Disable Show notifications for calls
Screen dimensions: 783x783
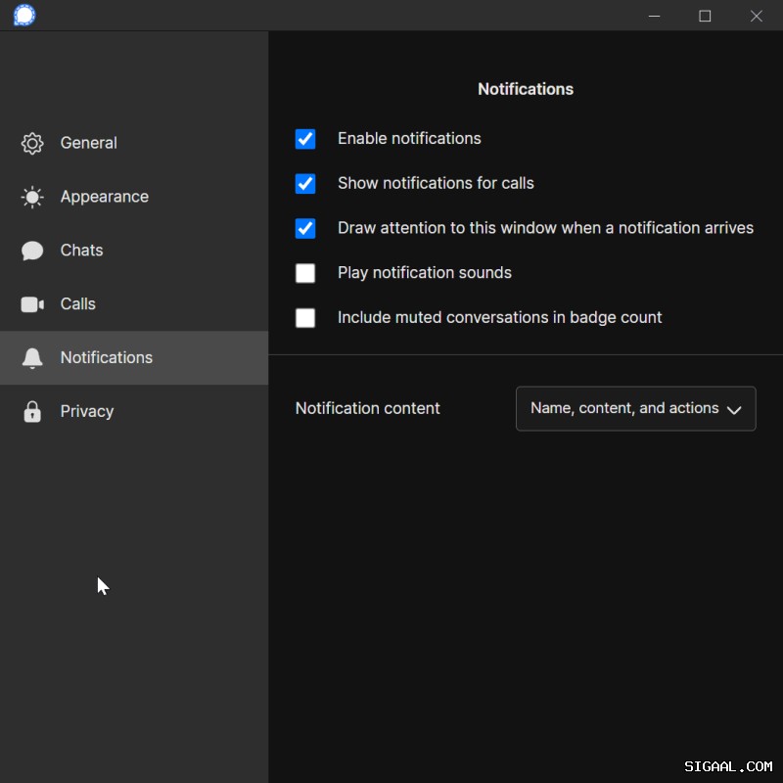click(x=305, y=184)
